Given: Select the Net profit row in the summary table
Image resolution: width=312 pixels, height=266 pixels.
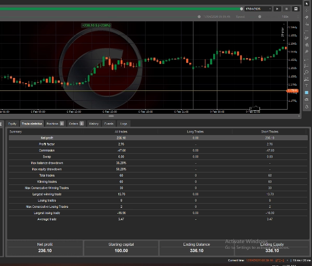Looking at the screenshot, I should click(x=158, y=138).
